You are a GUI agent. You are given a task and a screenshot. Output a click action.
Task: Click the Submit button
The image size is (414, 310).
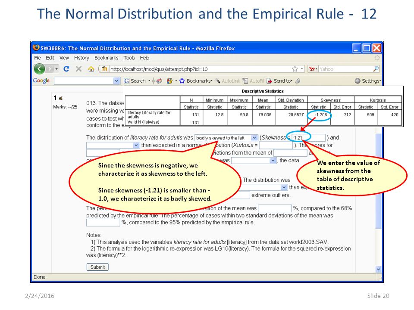(97, 267)
